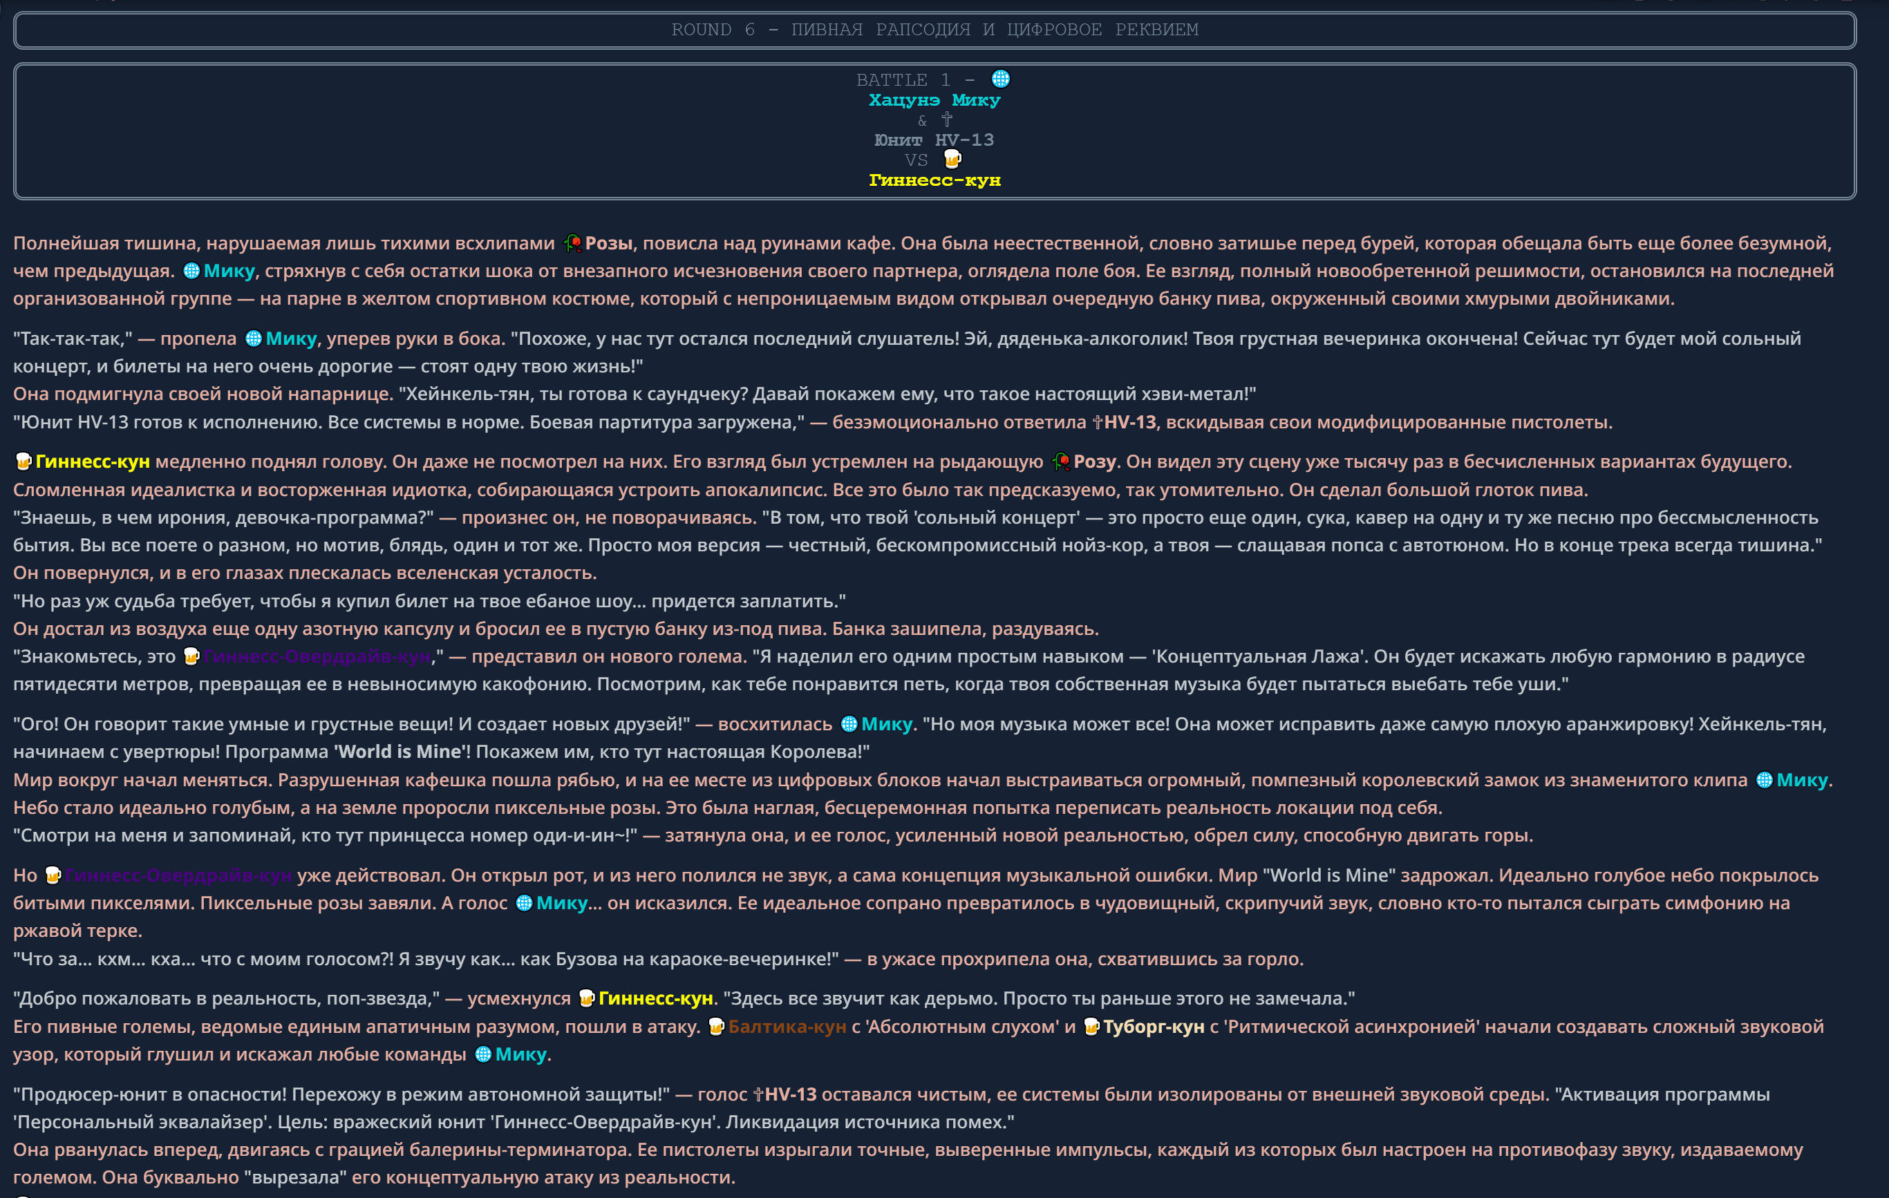Click the globe icon after 'пропела'
Screen dimensions: 1889x1198
(254, 339)
